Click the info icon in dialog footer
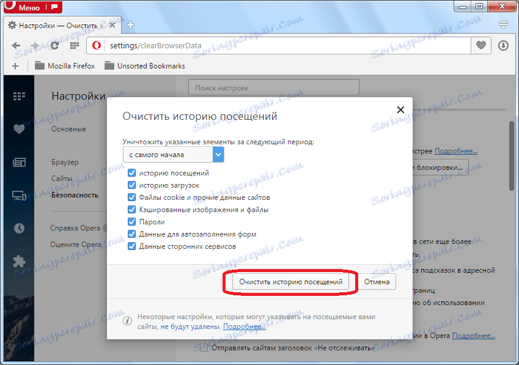519x365 pixels. click(x=127, y=320)
